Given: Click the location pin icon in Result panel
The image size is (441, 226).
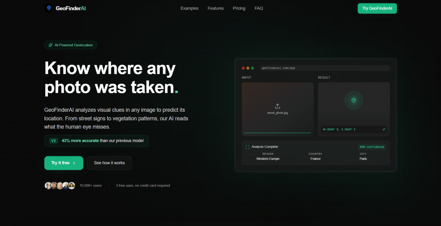Looking at the screenshot, I should pos(354,100).
